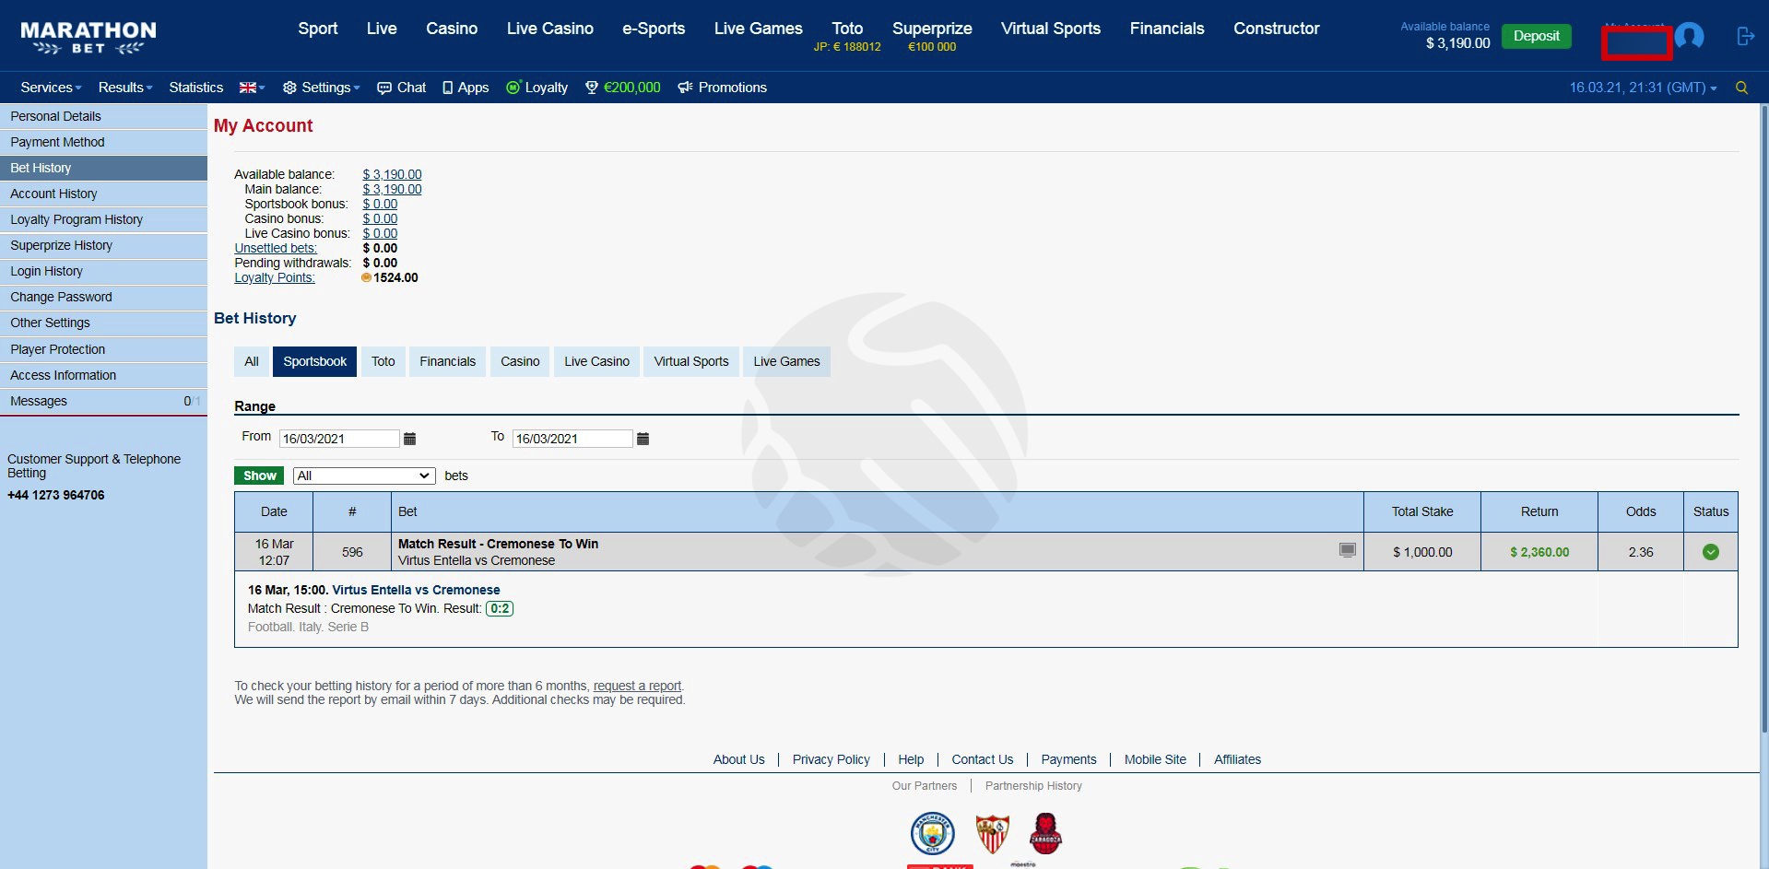
Task: Select the Casino bet history tab
Action: point(520,361)
